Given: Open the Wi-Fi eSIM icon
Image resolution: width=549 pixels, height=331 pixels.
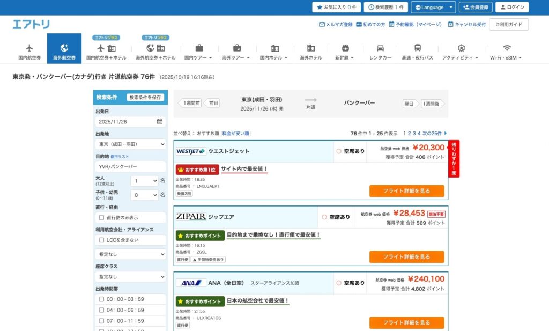Looking at the screenshot, I should click(507, 48).
